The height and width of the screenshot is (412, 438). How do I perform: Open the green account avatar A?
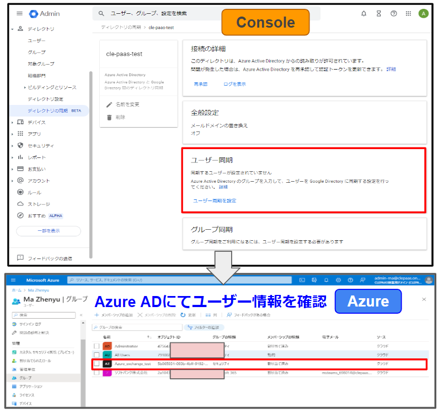point(423,13)
